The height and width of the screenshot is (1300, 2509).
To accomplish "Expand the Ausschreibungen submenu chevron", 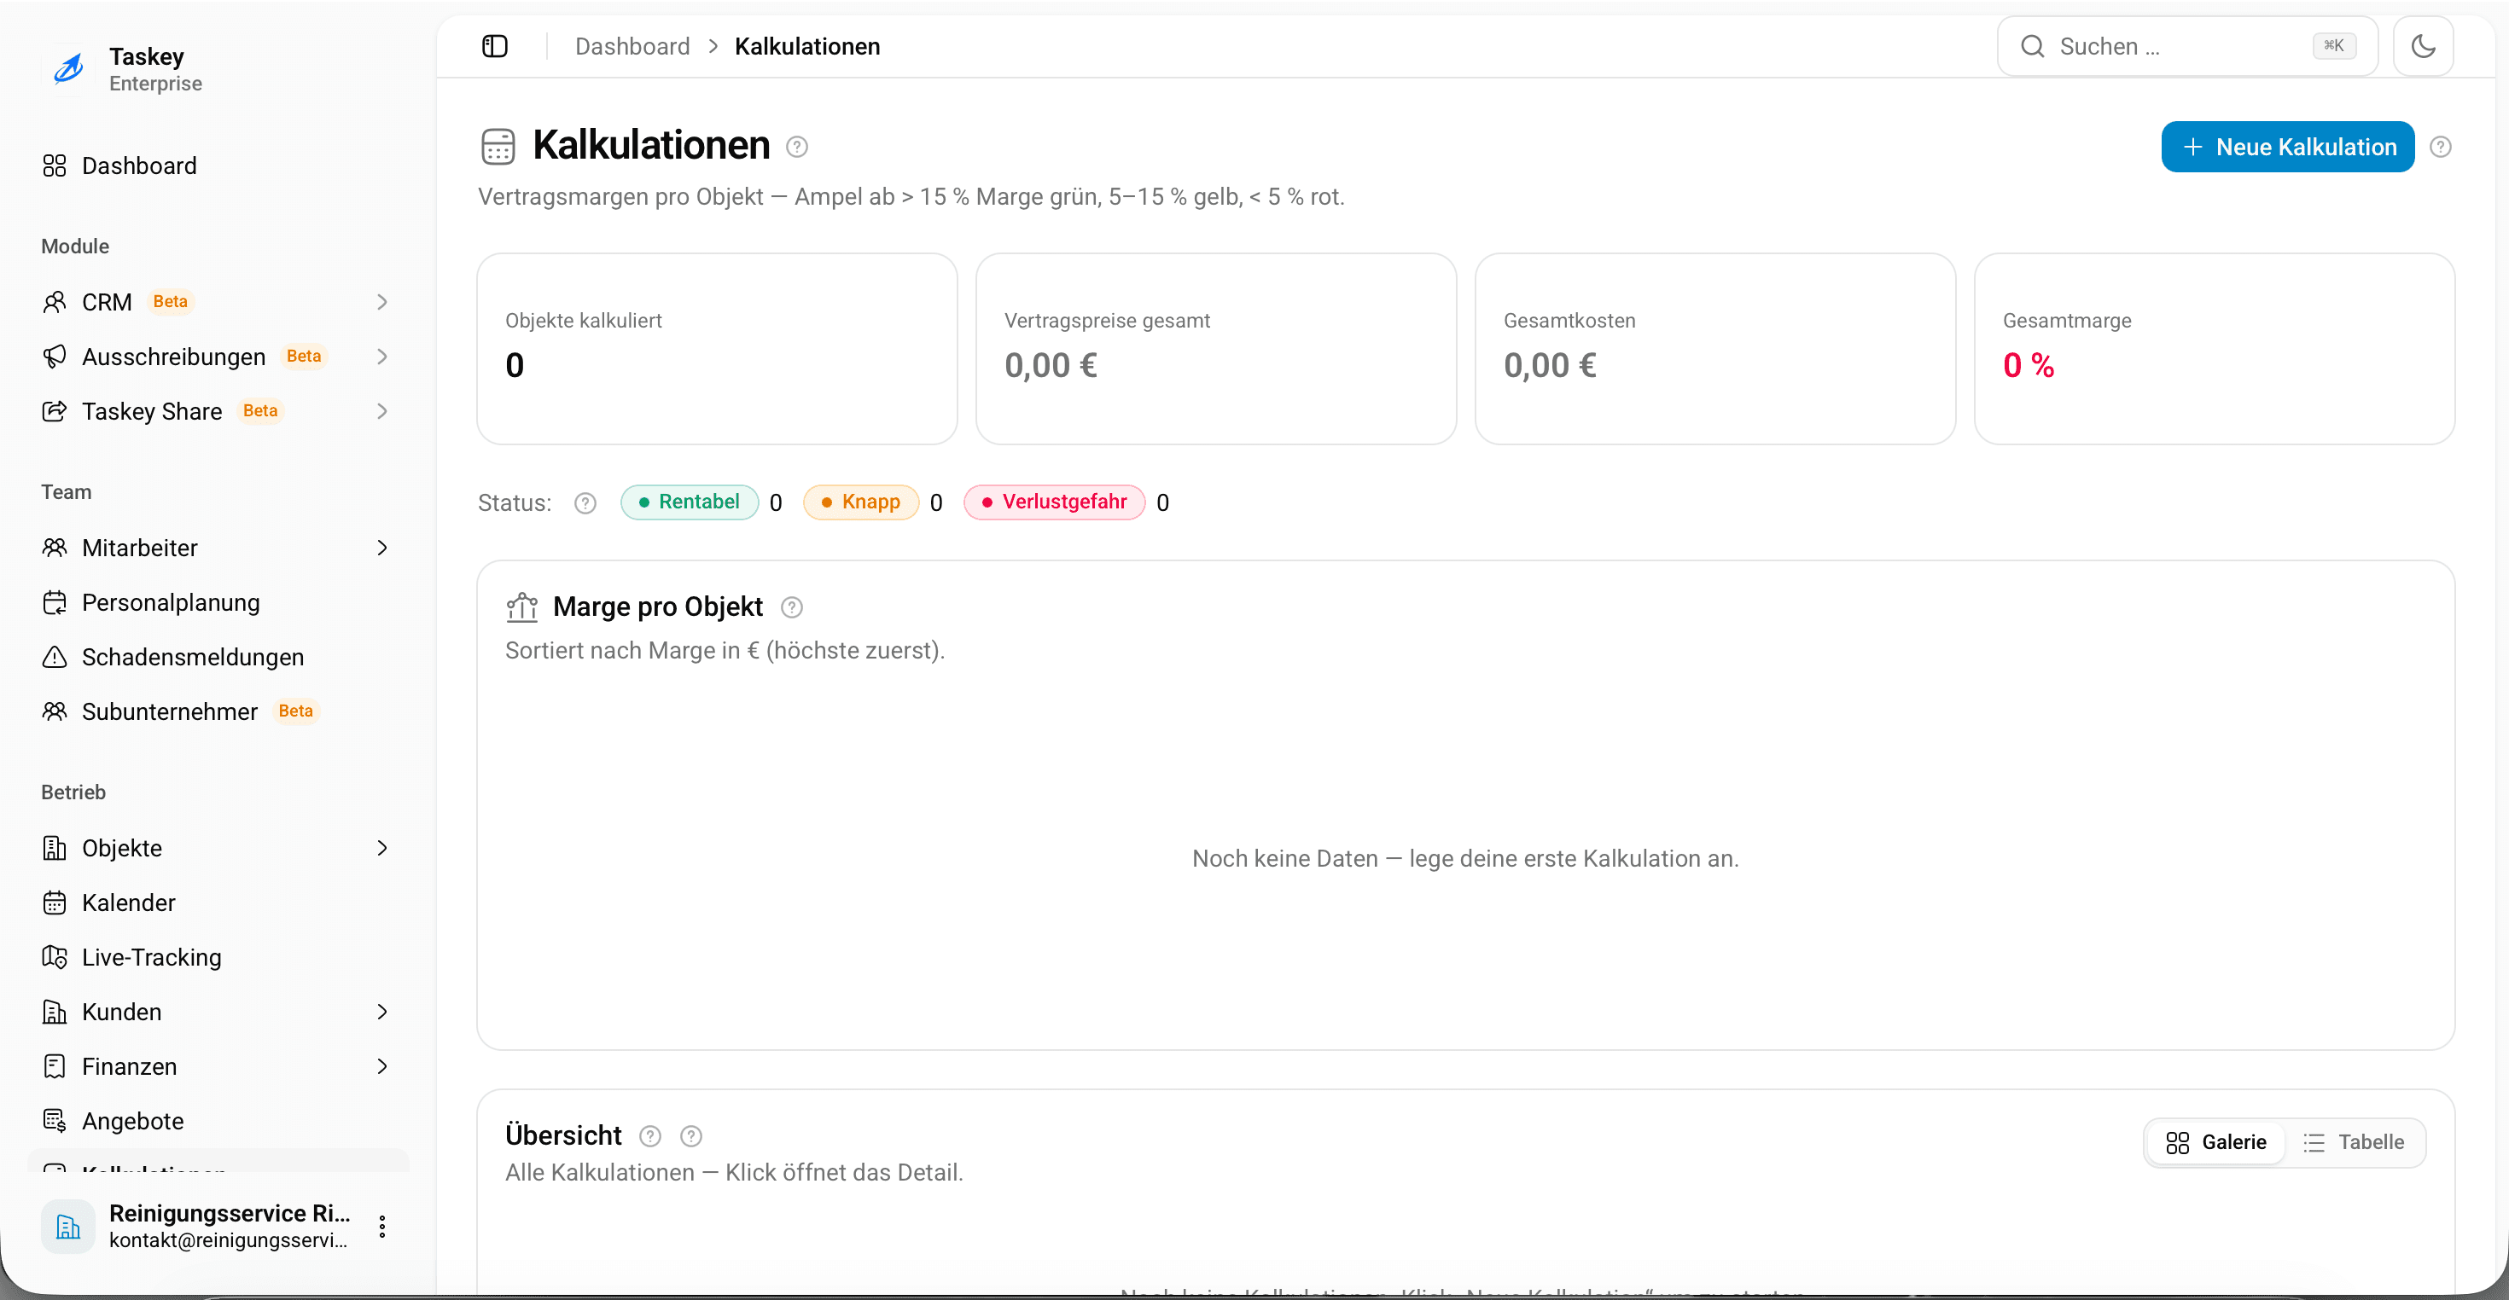I will coord(381,357).
